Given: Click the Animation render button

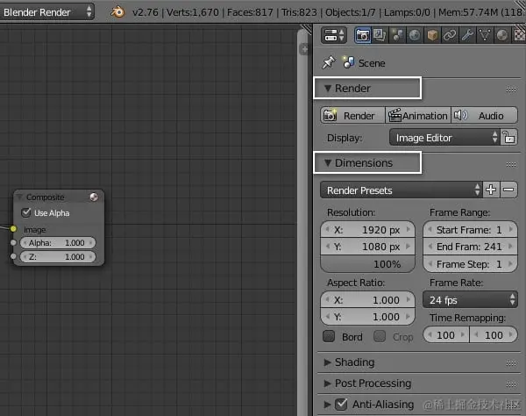Looking at the screenshot, I should tap(418, 116).
